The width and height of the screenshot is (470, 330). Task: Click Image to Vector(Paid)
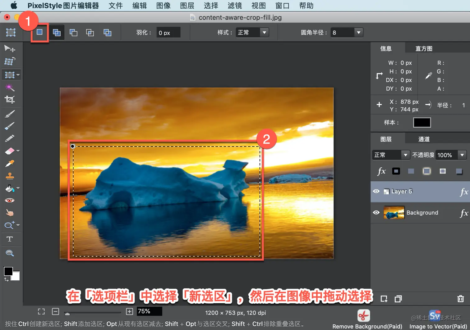pos(438,320)
